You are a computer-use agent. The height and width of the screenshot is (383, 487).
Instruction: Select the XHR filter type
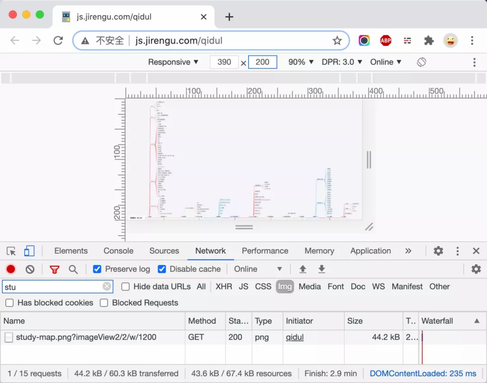point(224,287)
